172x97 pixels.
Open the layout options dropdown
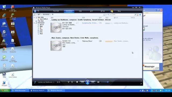(x=105, y=15)
